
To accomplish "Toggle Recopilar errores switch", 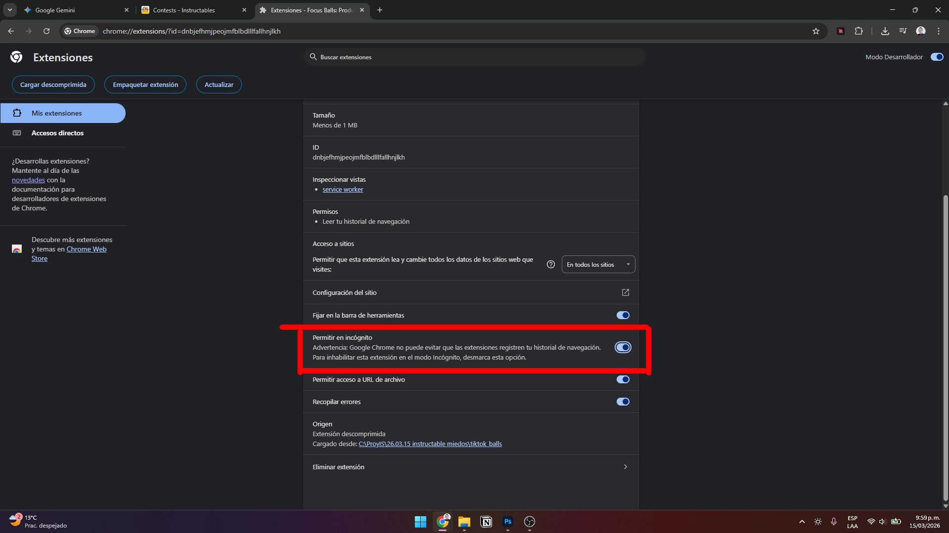I will (x=623, y=402).
